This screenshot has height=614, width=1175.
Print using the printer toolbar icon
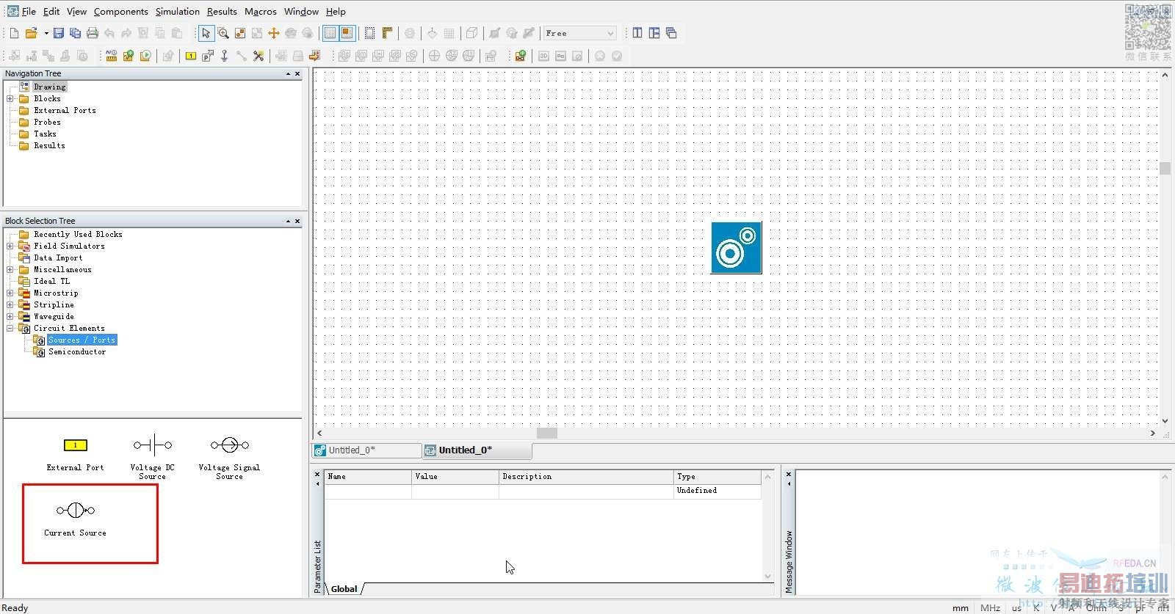tap(92, 33)
